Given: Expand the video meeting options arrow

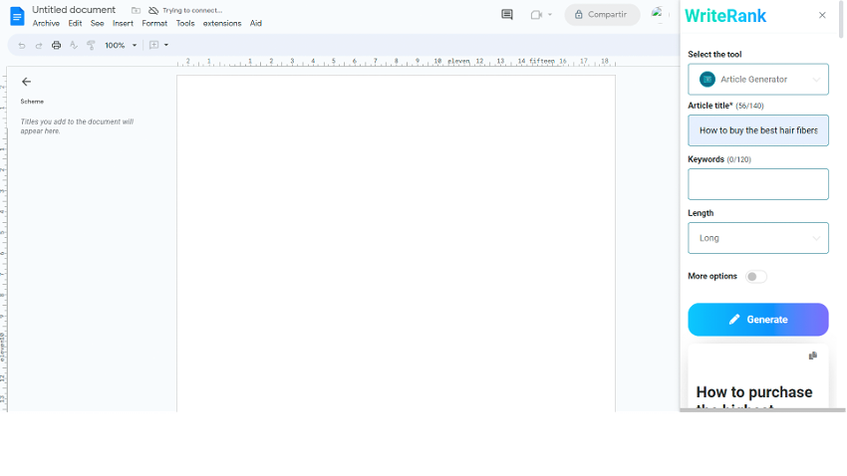Looking at the screenshot, I should coord(550,15).
